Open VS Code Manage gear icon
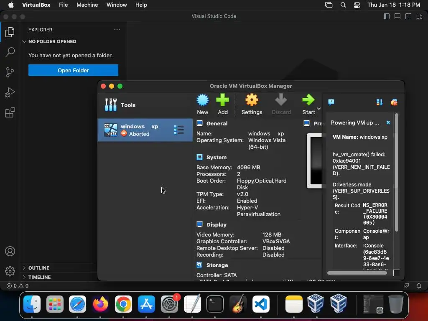This screenshot has height=321, width=428. point(10,271)
